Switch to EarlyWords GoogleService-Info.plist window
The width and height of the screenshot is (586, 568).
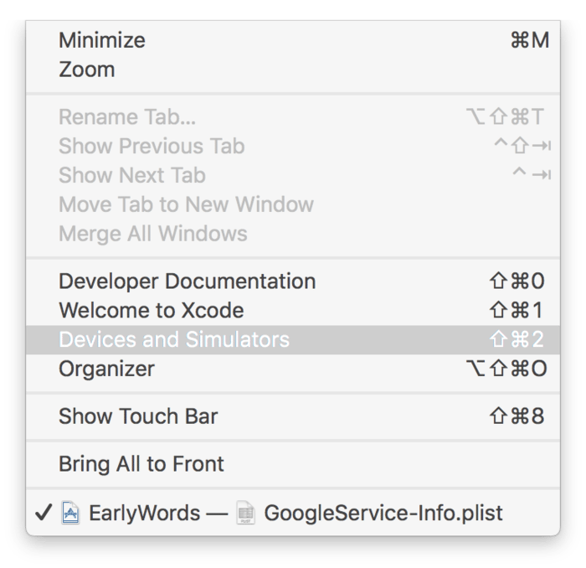(293, 512)
